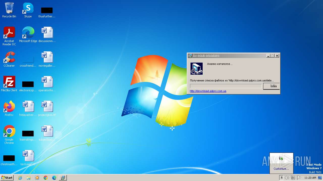Screen dimensions: 323x181
Task: Select the electronicsp desktop file
Action: point(28,86)
